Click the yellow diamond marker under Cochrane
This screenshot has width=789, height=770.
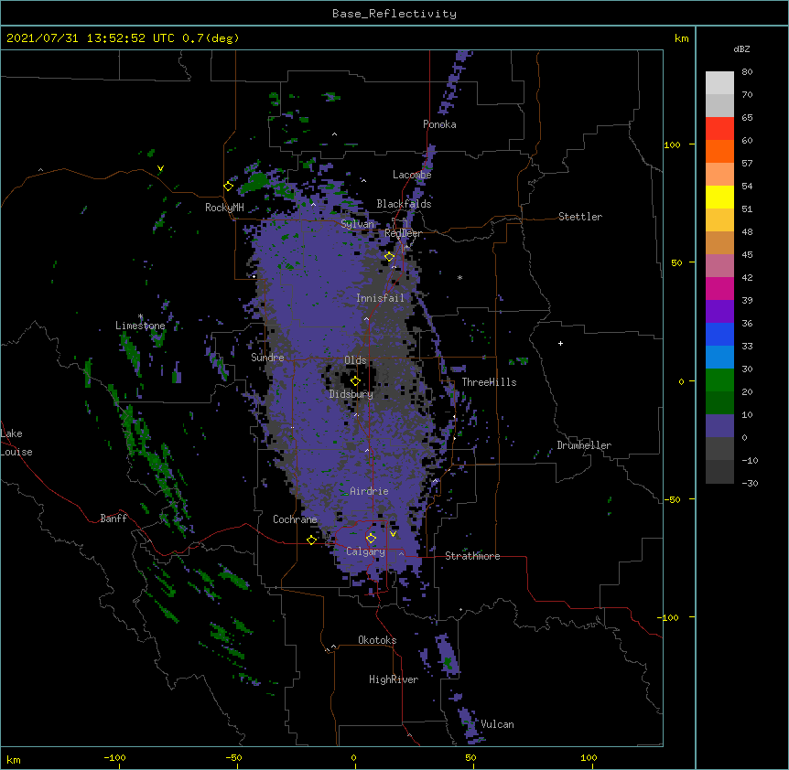point(311,540)
